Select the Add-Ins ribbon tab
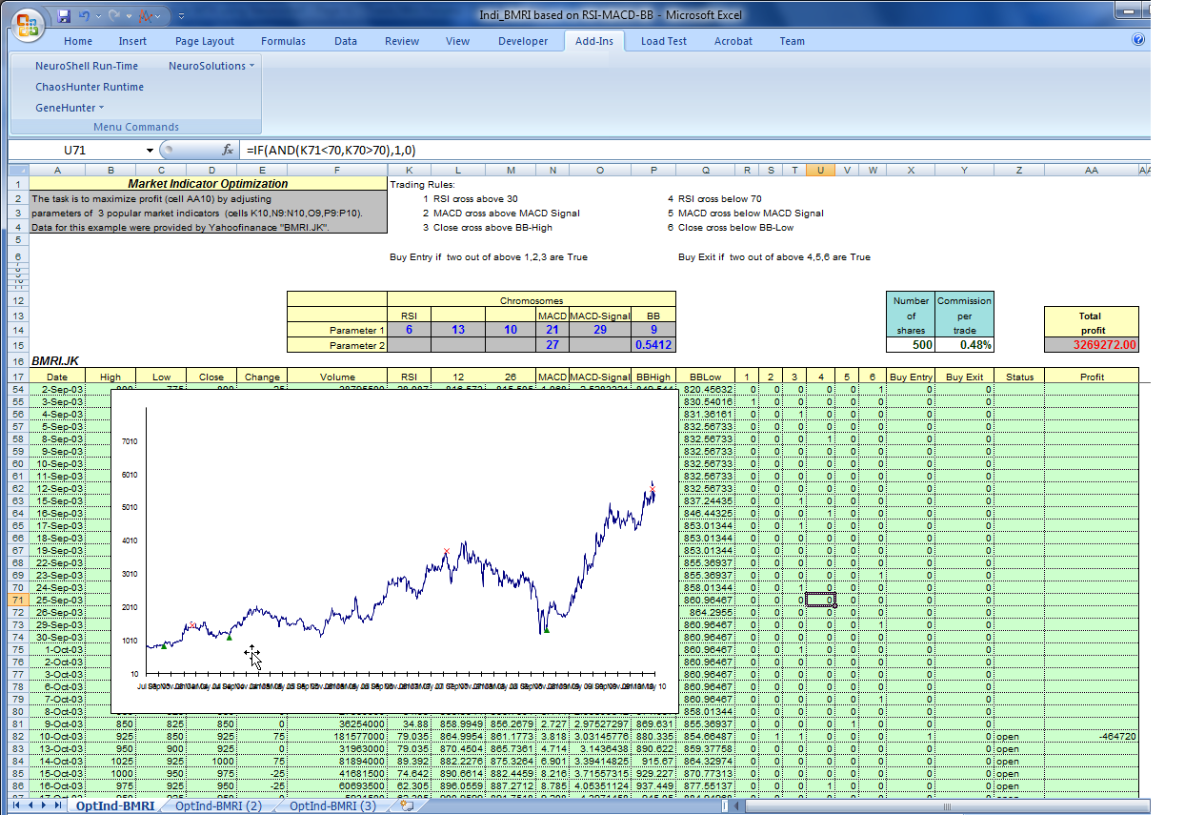1185x815 pixels. 594,41
